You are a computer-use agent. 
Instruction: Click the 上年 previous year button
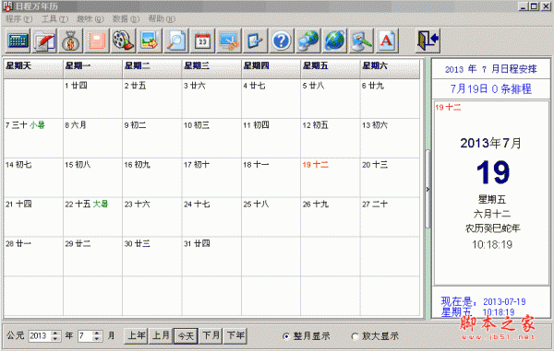pyautogui.click(x=136, y=336)
